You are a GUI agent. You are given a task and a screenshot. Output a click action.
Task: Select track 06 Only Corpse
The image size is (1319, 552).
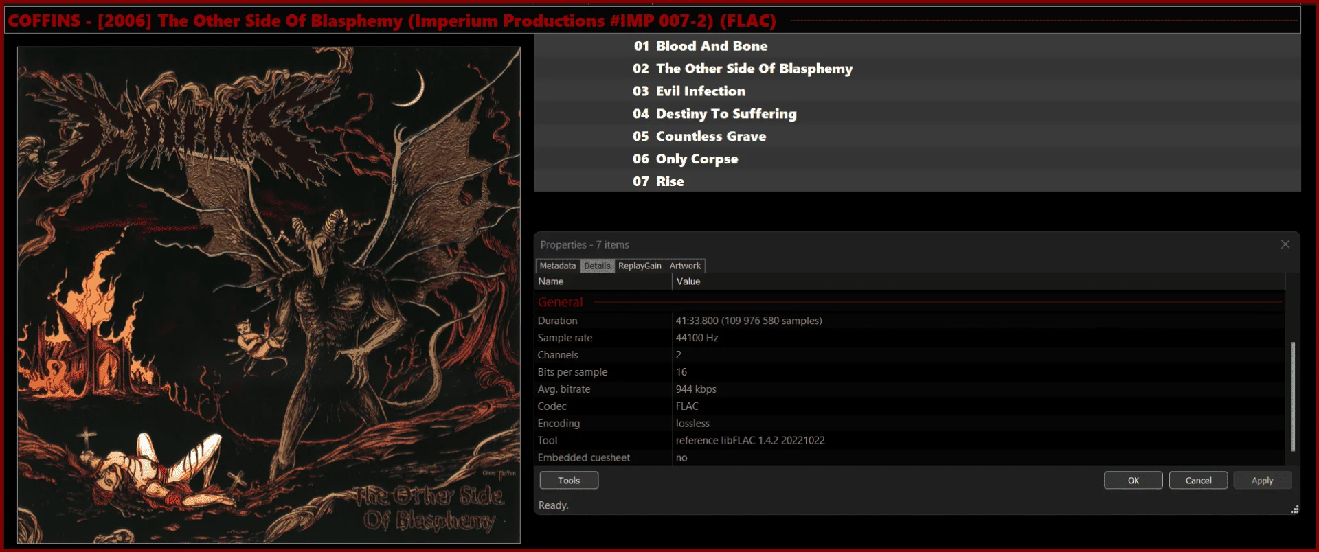[x=917, y=159]
